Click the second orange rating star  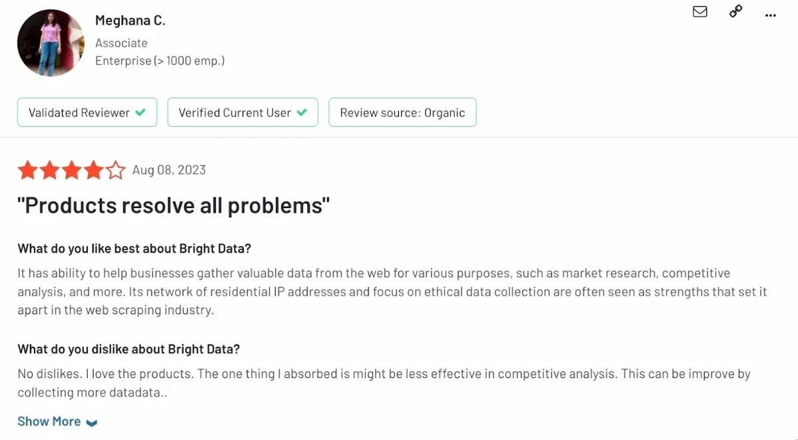tap(50, 170)
